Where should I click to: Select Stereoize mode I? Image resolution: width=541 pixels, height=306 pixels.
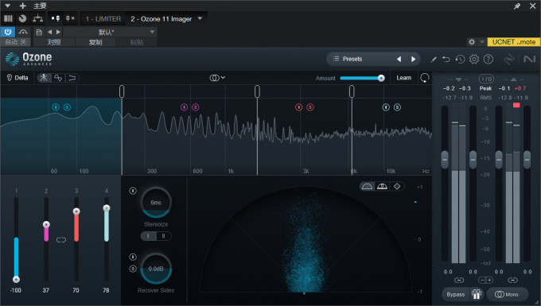pos(148,236)
